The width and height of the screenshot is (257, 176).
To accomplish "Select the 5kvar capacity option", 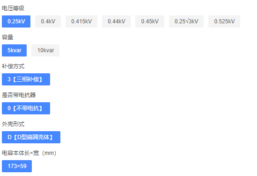I will [14, 50].
